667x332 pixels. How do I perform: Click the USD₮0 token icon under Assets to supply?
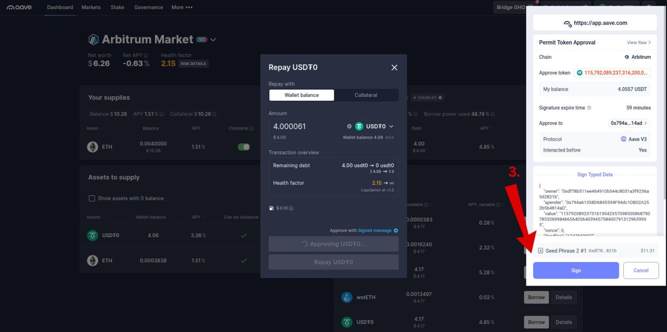pos(92,236)
